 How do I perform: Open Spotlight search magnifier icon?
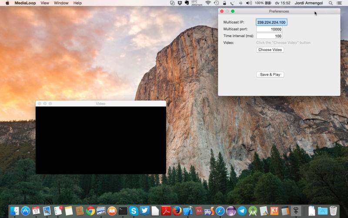click(331, 3)
